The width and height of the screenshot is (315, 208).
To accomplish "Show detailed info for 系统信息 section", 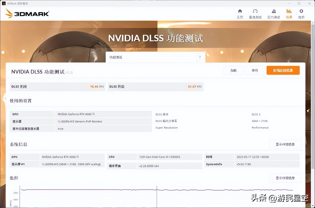I will coord(285,144).
